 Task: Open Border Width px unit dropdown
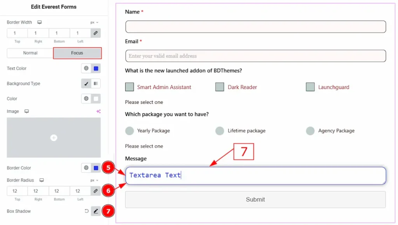[94, 23]
